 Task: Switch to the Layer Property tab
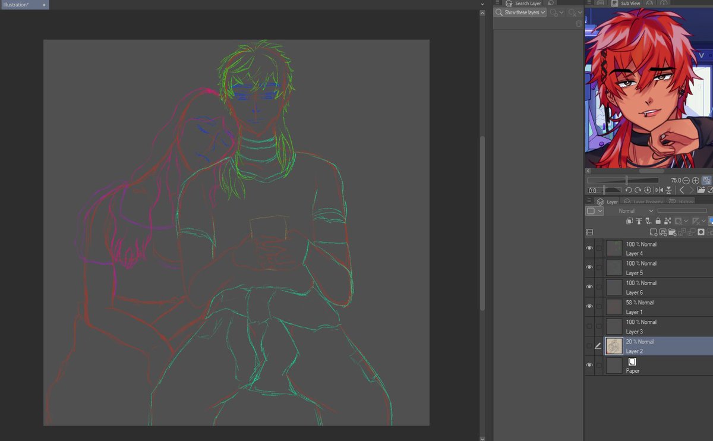(643, 202)
